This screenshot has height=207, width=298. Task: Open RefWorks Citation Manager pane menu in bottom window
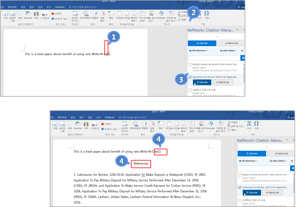tap(287, 140)
